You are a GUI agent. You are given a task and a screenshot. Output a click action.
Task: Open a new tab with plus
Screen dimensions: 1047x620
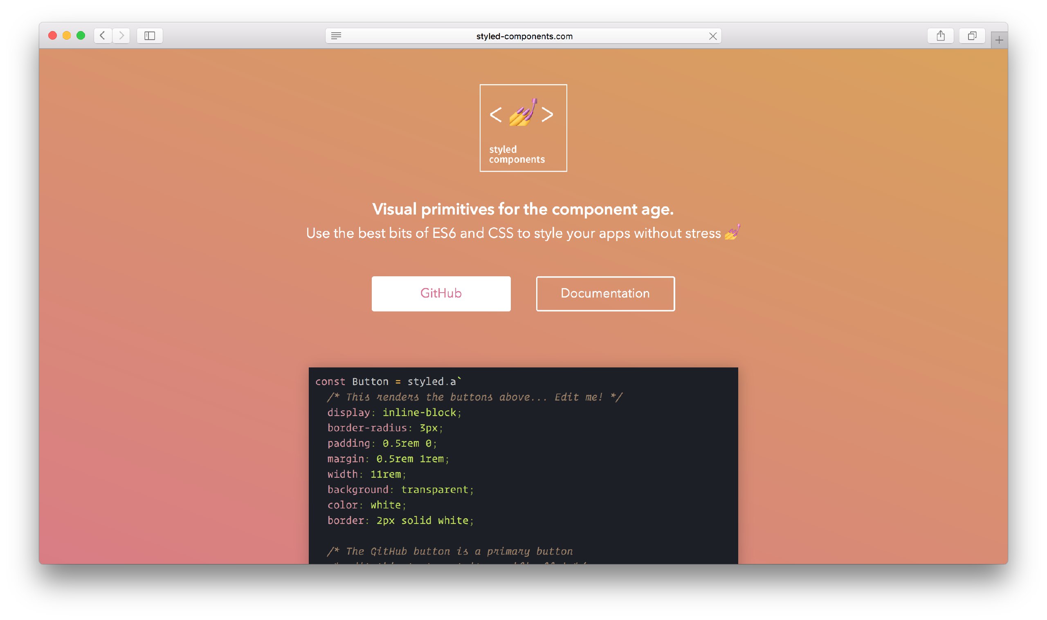999,40
